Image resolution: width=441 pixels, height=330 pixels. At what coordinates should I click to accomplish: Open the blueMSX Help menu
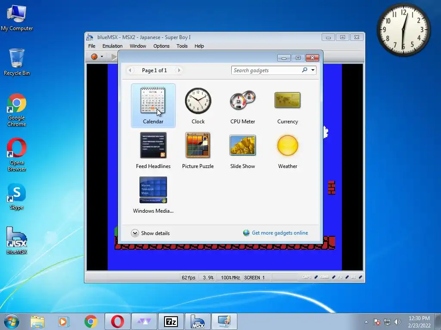click(x=199, y=46)
